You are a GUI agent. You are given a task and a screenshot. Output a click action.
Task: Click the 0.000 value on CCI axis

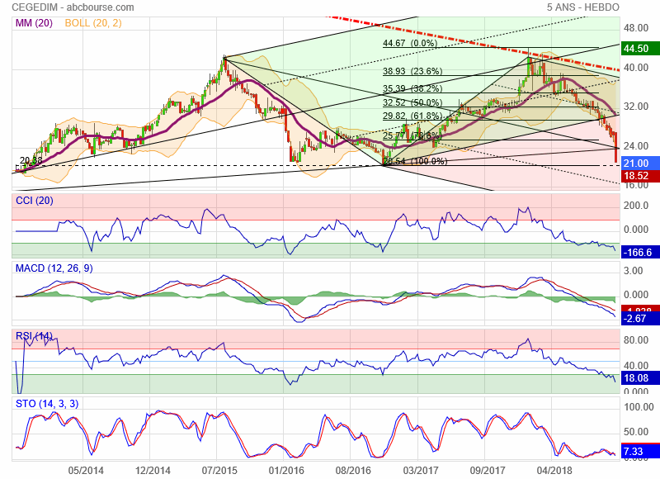point(636,230)
